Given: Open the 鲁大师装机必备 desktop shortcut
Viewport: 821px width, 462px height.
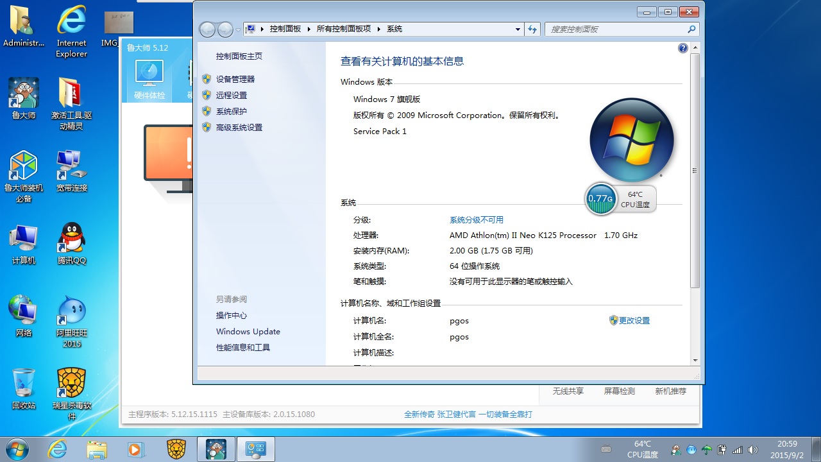Looking at the screenshot, I should click(x=24, y=176).
